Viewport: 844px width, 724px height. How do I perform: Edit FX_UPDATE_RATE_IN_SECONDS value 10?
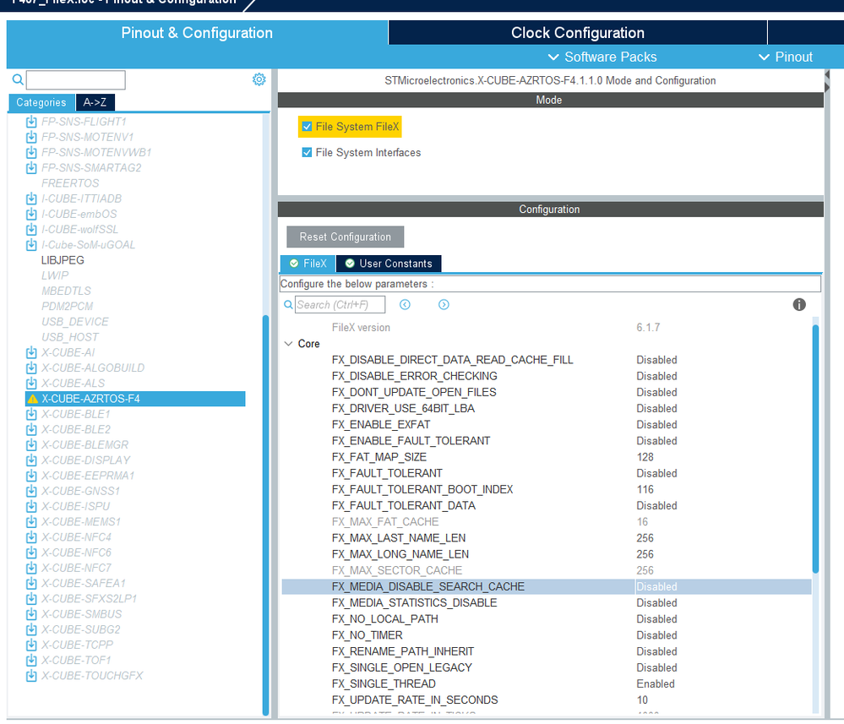point(642,700)
